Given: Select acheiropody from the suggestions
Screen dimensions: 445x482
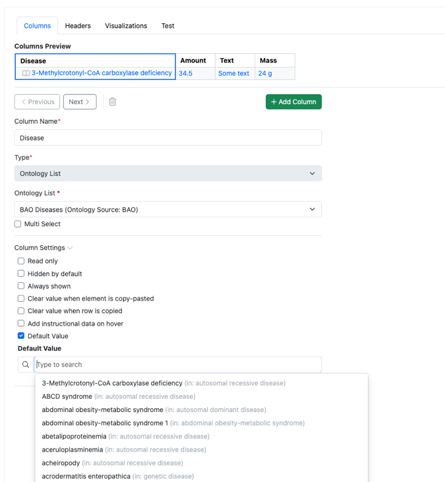Looking at the screenshot, I should (201, 463).
